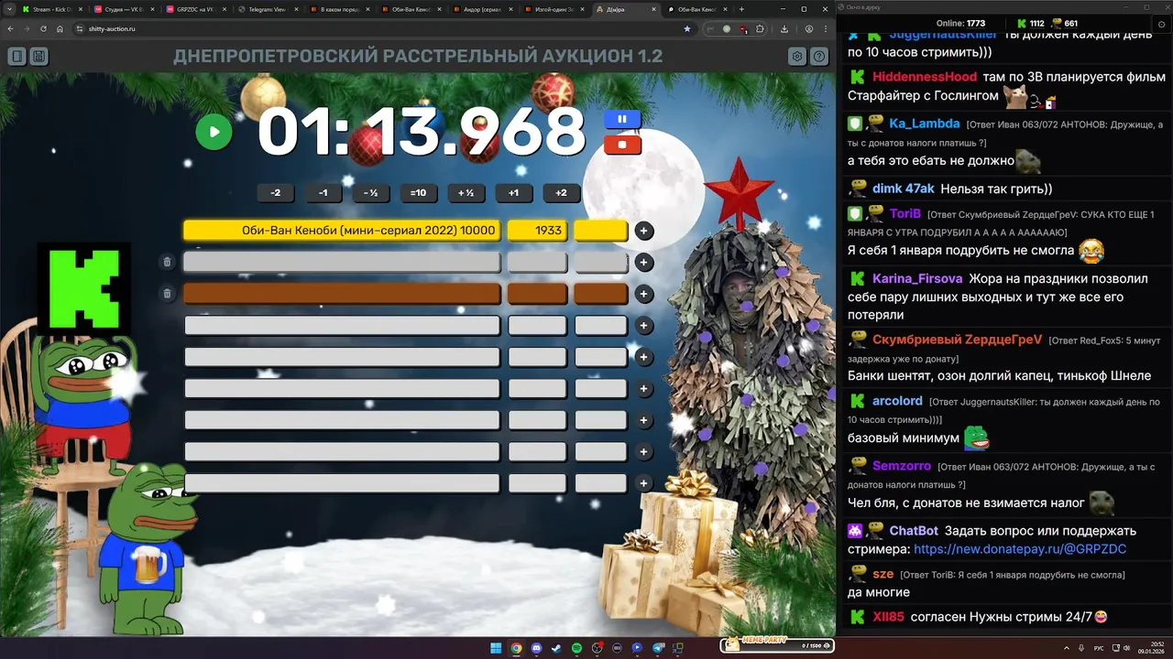1173x659 pixels.
Task: Open Steam from the taskbar
Action: [x=556, y=648]
